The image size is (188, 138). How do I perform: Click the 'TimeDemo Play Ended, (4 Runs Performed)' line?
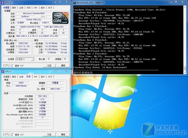[100, 67]
